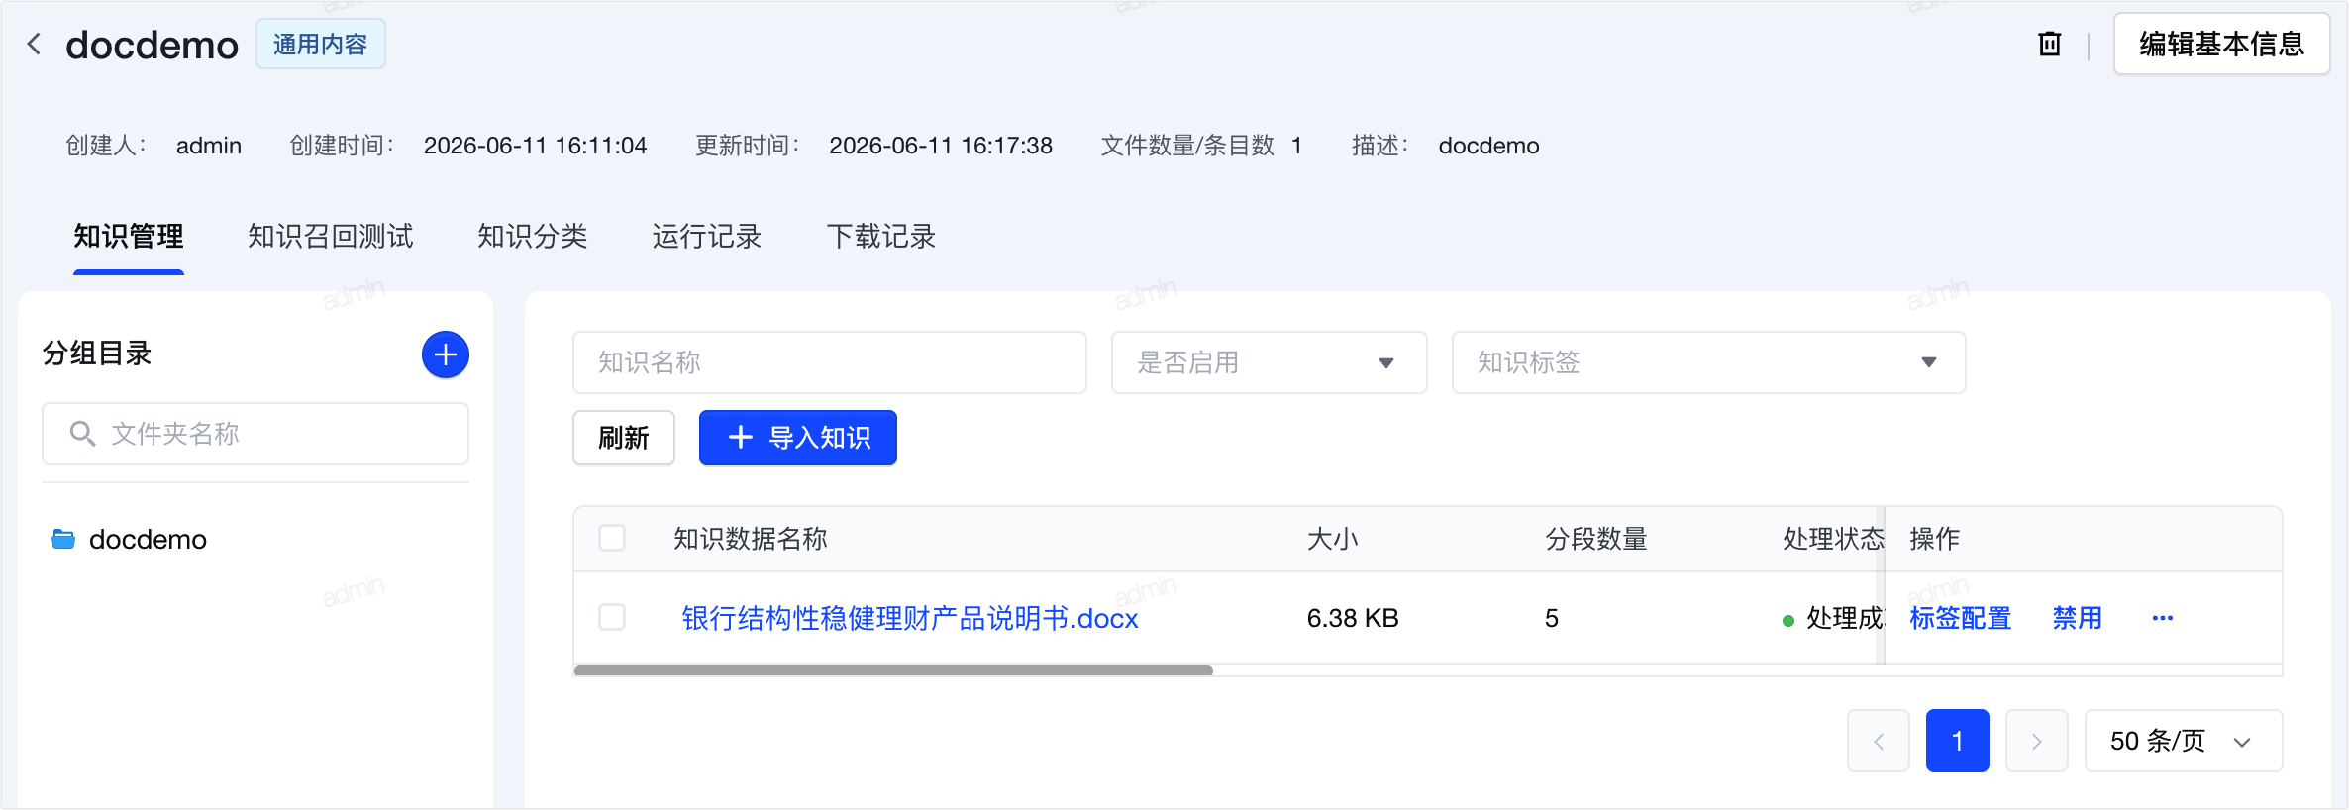The height and width of the screenshot is (810, 2349).
Task: Open 银行结构性稳健理财产品说明书.docx link
Action: click(x=910, y=618)
